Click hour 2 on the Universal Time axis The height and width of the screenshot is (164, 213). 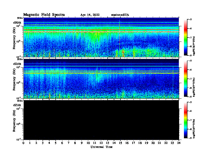[36, 143]
